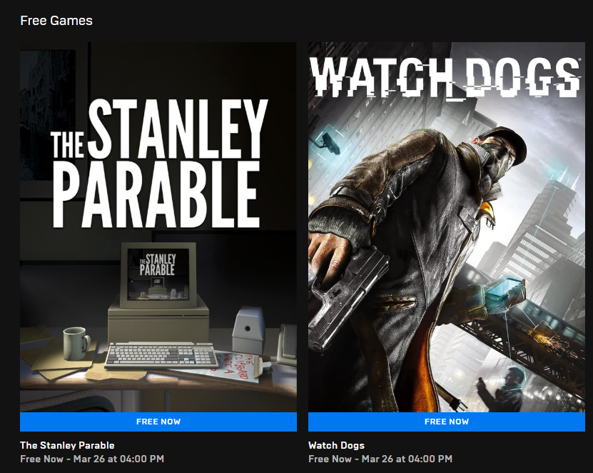Open The Stanley Parable cover art

pos(158,226)
